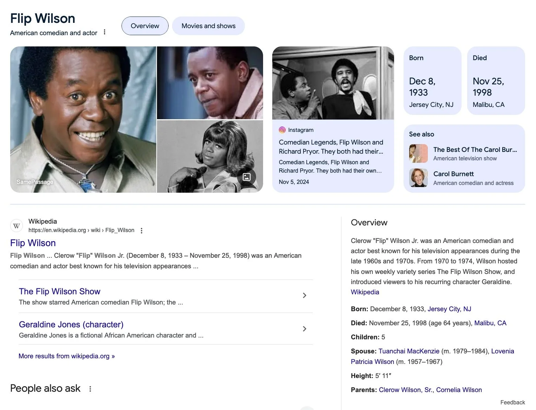Screen dimensions: 536x410
Task: Open the black-and-white Geraldine wig photo
Action: click(x=210, y=156)
